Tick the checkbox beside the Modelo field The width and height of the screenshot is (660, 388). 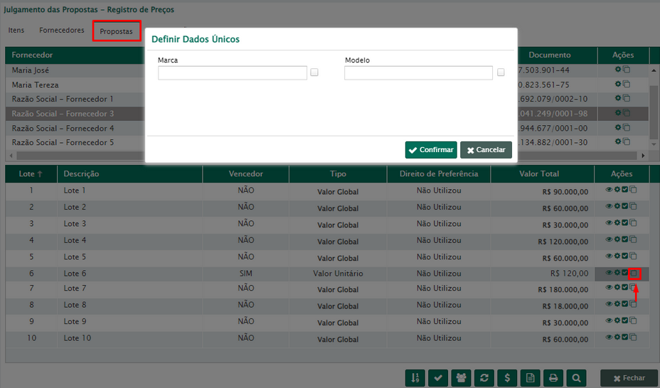501,72
